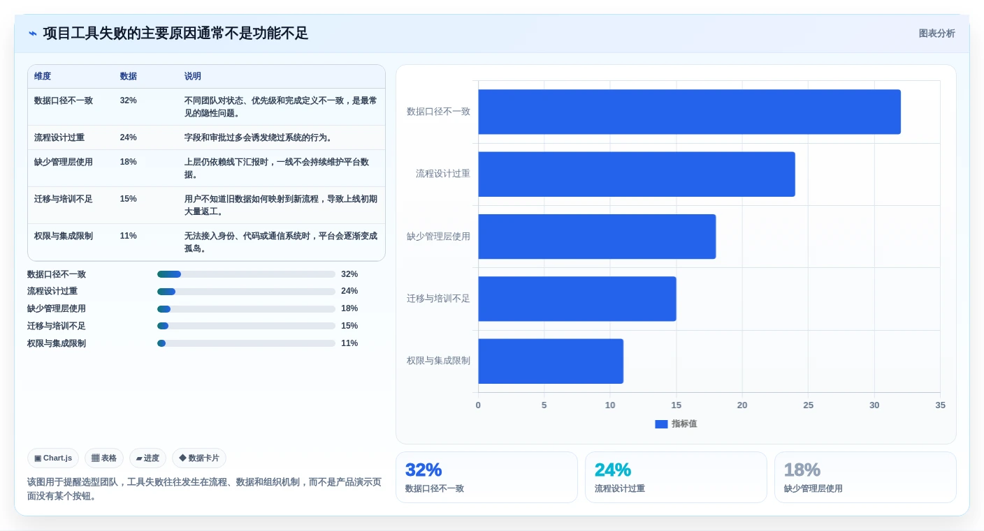Click the 流程设计过重 progress bar
984x531 pixels.
246,291
